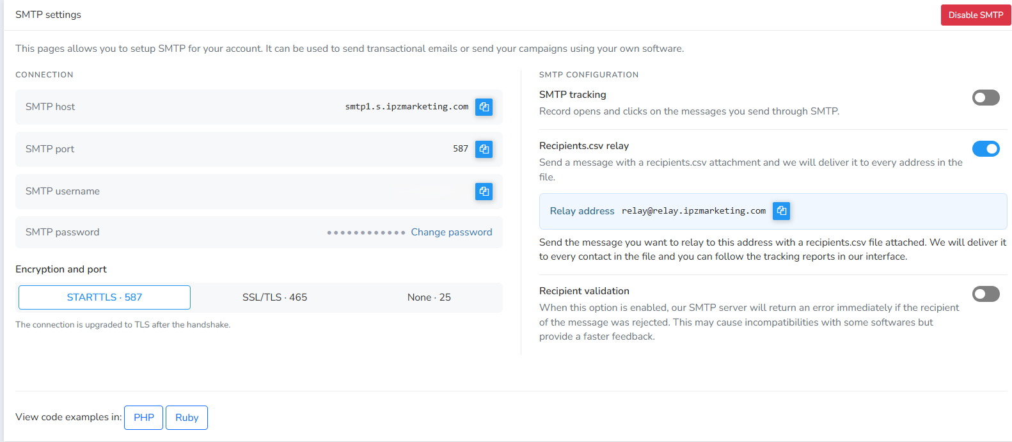Copy the SMTP host value

(x=484, y=107)
